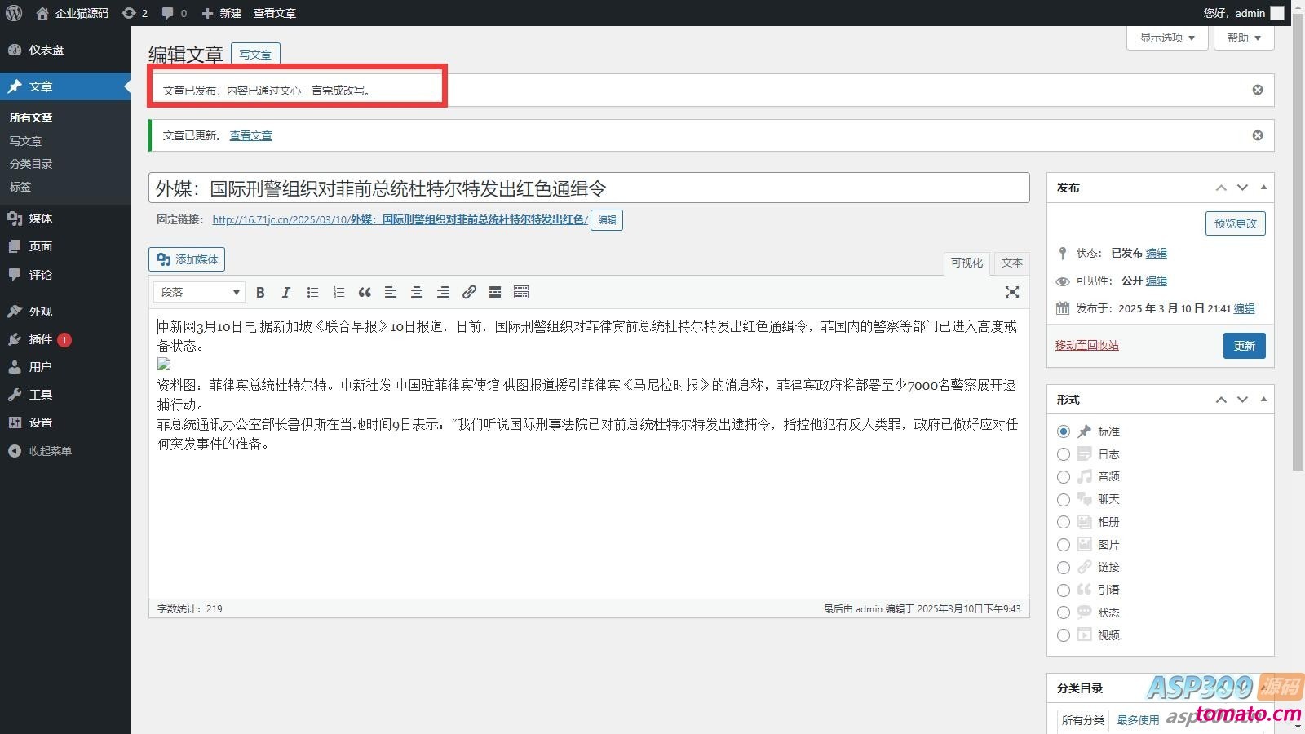
Task: Dismiss the 文章已更新 notice
Action: (1258, 135)
